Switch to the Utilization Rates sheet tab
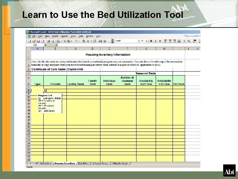The image size is (238, 179). 100,163
